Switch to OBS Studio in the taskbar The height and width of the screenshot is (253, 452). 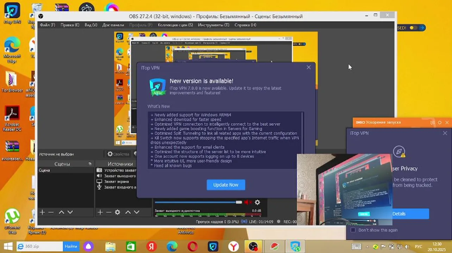[x=253, y=247]
